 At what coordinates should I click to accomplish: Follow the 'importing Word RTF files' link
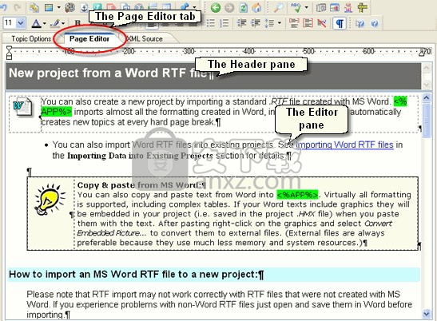coord(344,145)
